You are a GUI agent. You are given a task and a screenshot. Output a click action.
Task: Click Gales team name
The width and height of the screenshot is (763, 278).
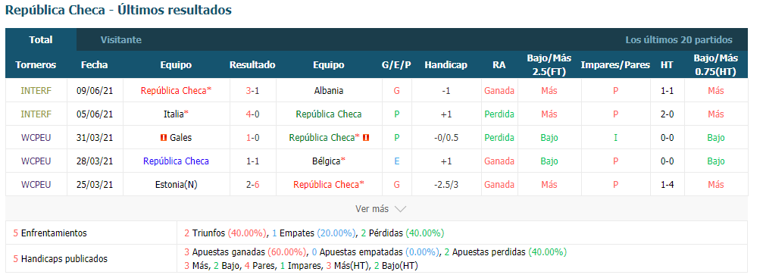180,138
